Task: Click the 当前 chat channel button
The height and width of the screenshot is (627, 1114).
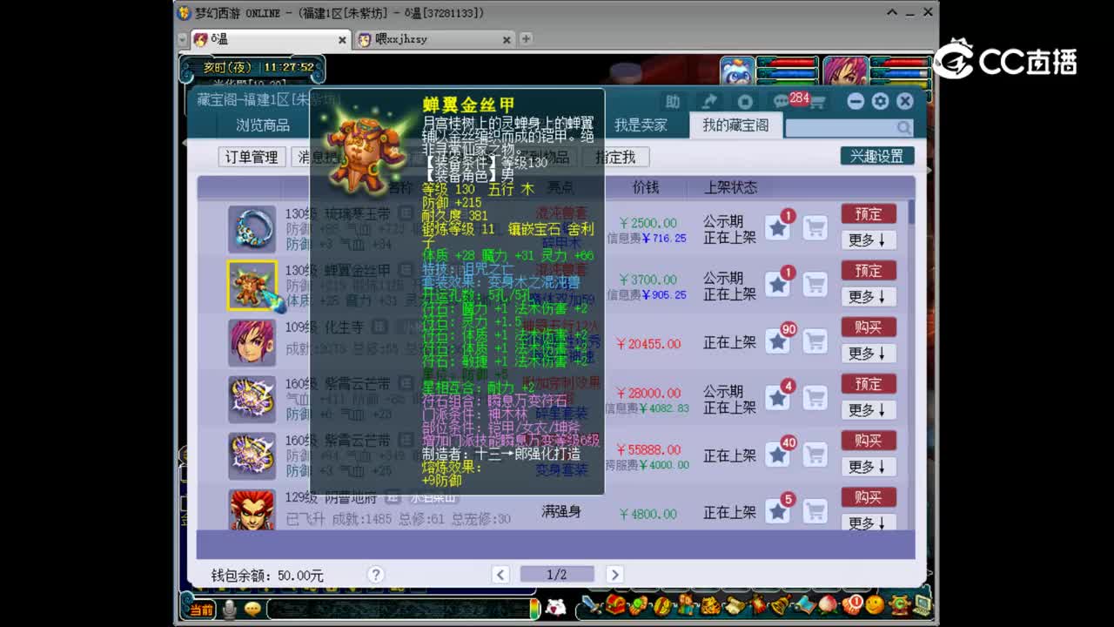Action: pyautogui.click(x=202, y=610)
